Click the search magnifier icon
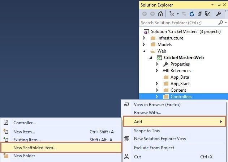 [x=220, y=22]
